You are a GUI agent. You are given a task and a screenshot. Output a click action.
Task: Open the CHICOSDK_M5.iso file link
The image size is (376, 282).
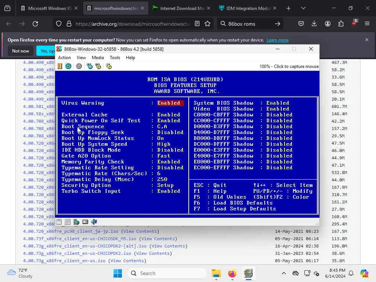80,239
